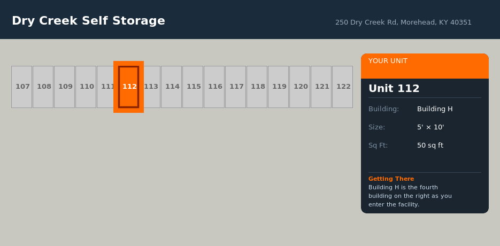
Task: Select unit 110 box
Action: [86, 87]
